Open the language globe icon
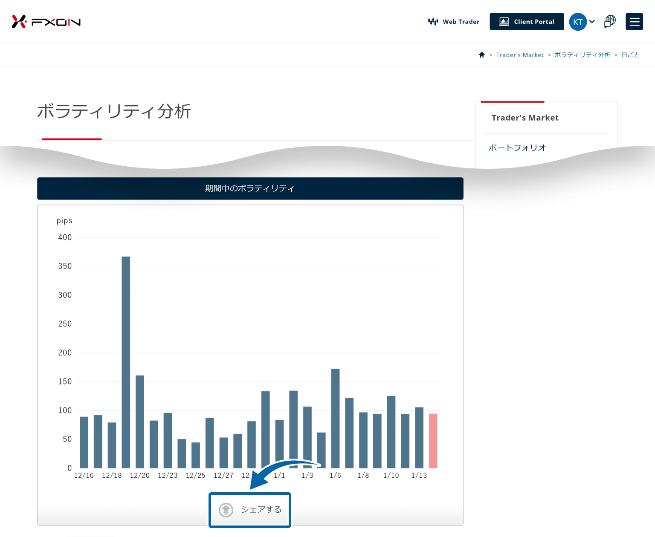 [610, 21]
